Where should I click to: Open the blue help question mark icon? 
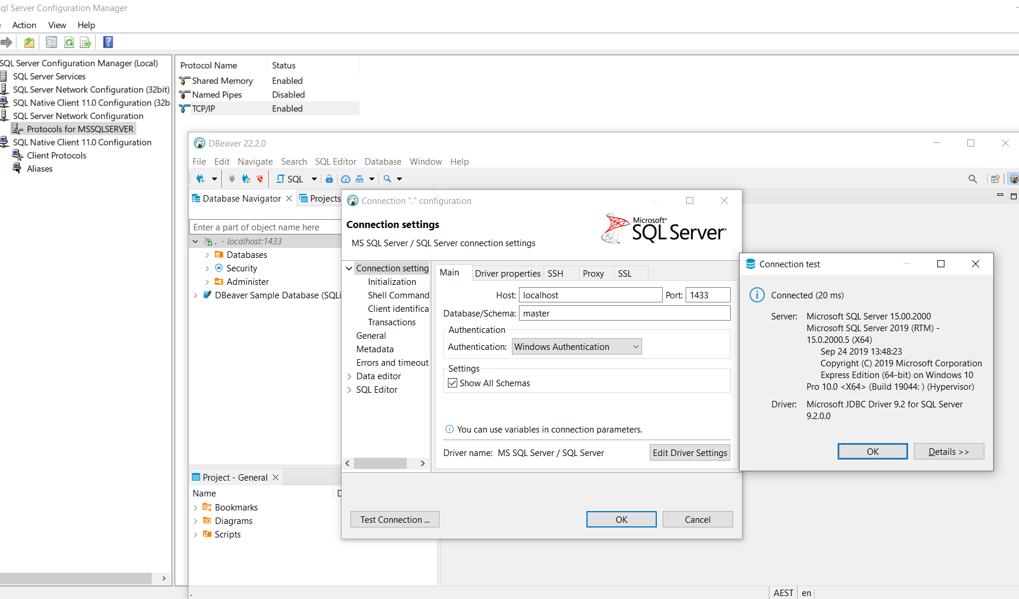click(x=108, y=42)
